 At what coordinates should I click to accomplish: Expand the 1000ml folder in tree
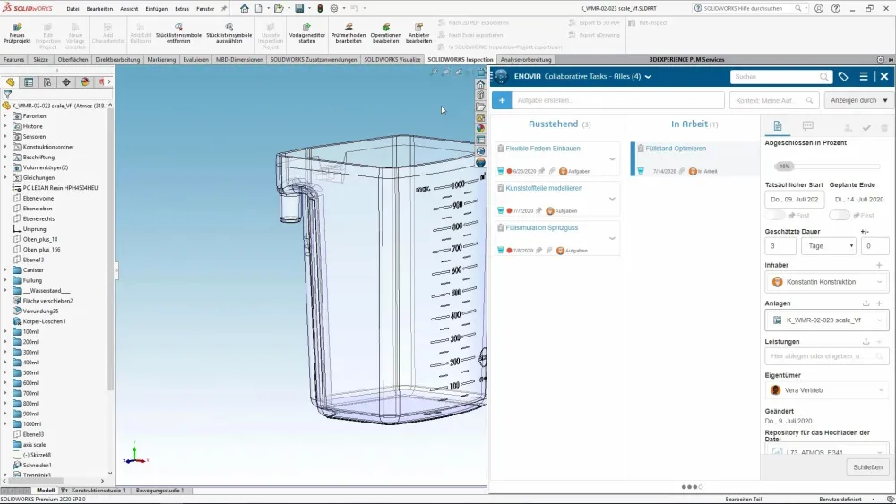(5, 424)
